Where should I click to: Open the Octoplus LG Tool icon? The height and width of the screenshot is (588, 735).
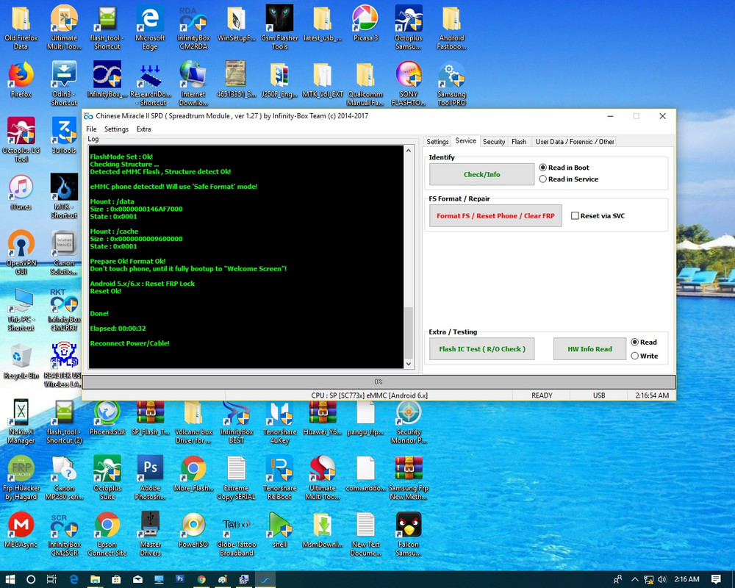pos(21,140)
